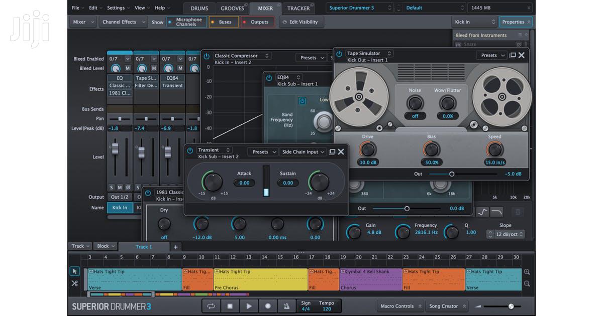This screenshot has width=603, height=316.
Task: Open the File menu
Action: coord(77,8)
